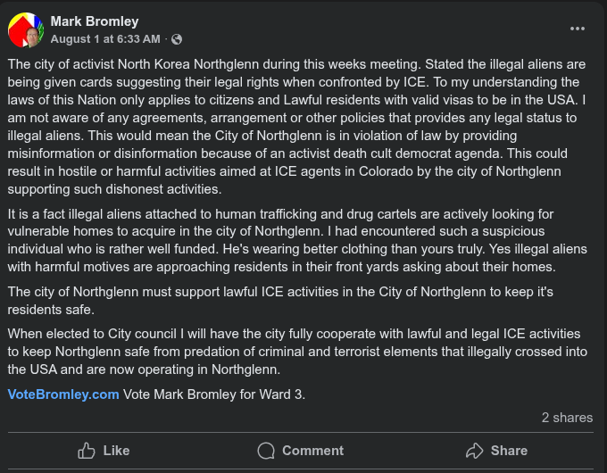607x473 pixels.
Task: Open the August 1 at 6:33 AM timestamp
Action: [105, 39]
